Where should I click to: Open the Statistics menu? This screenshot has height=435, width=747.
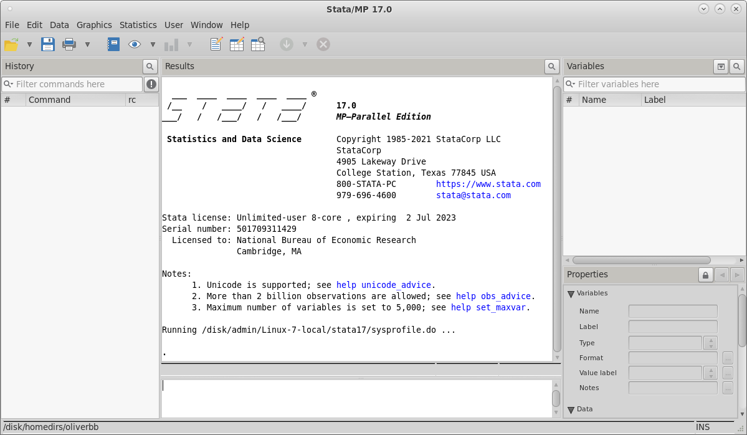click(x=138, y=25)
